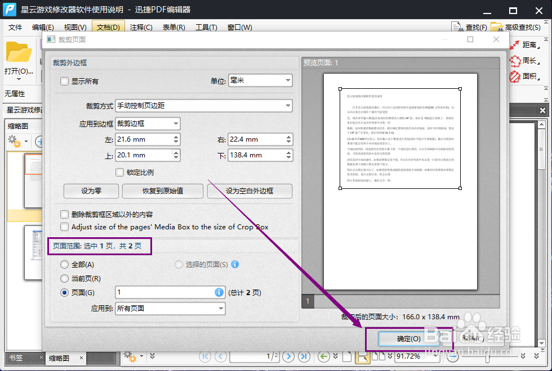Click the 设为零 button
The image size is (552, 371).
91,191
